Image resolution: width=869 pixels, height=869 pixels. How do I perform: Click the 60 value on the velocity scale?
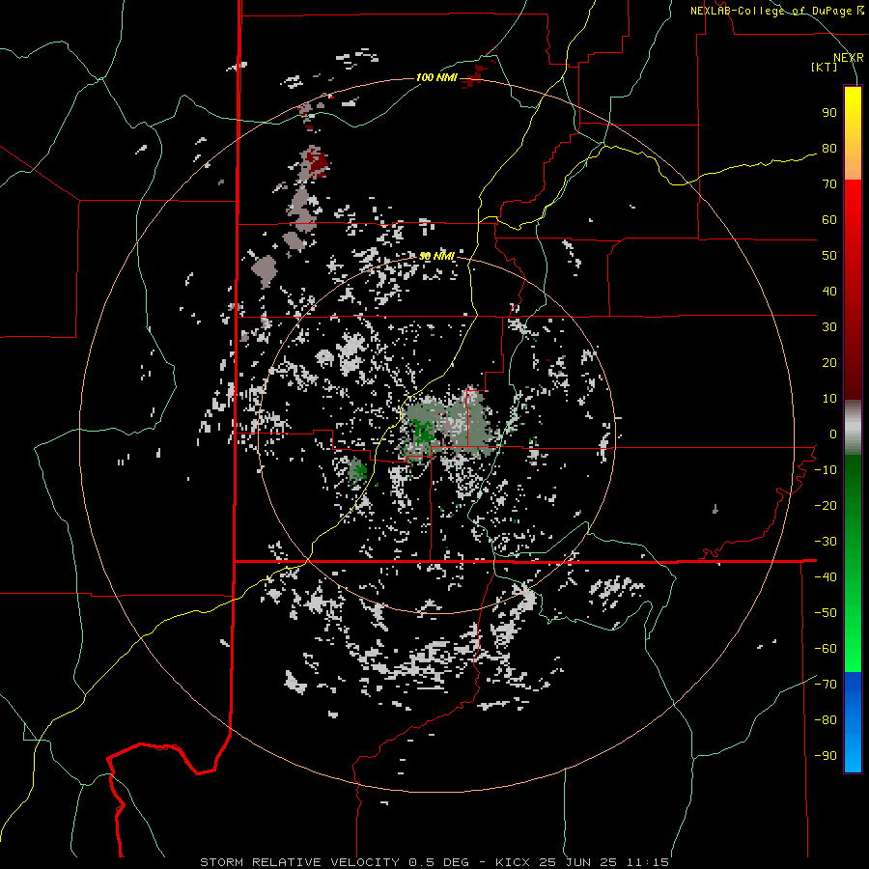pyautogui.click(x=829, y=219)
